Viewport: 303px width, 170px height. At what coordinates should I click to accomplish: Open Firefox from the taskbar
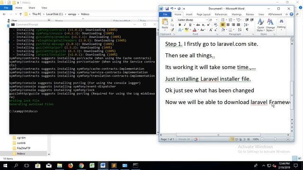(71, 166)
